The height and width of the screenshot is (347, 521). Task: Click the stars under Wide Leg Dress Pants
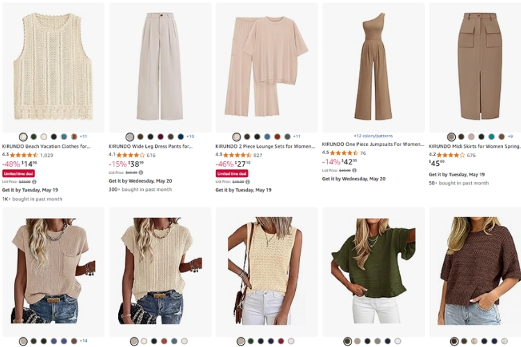[131, 155]
